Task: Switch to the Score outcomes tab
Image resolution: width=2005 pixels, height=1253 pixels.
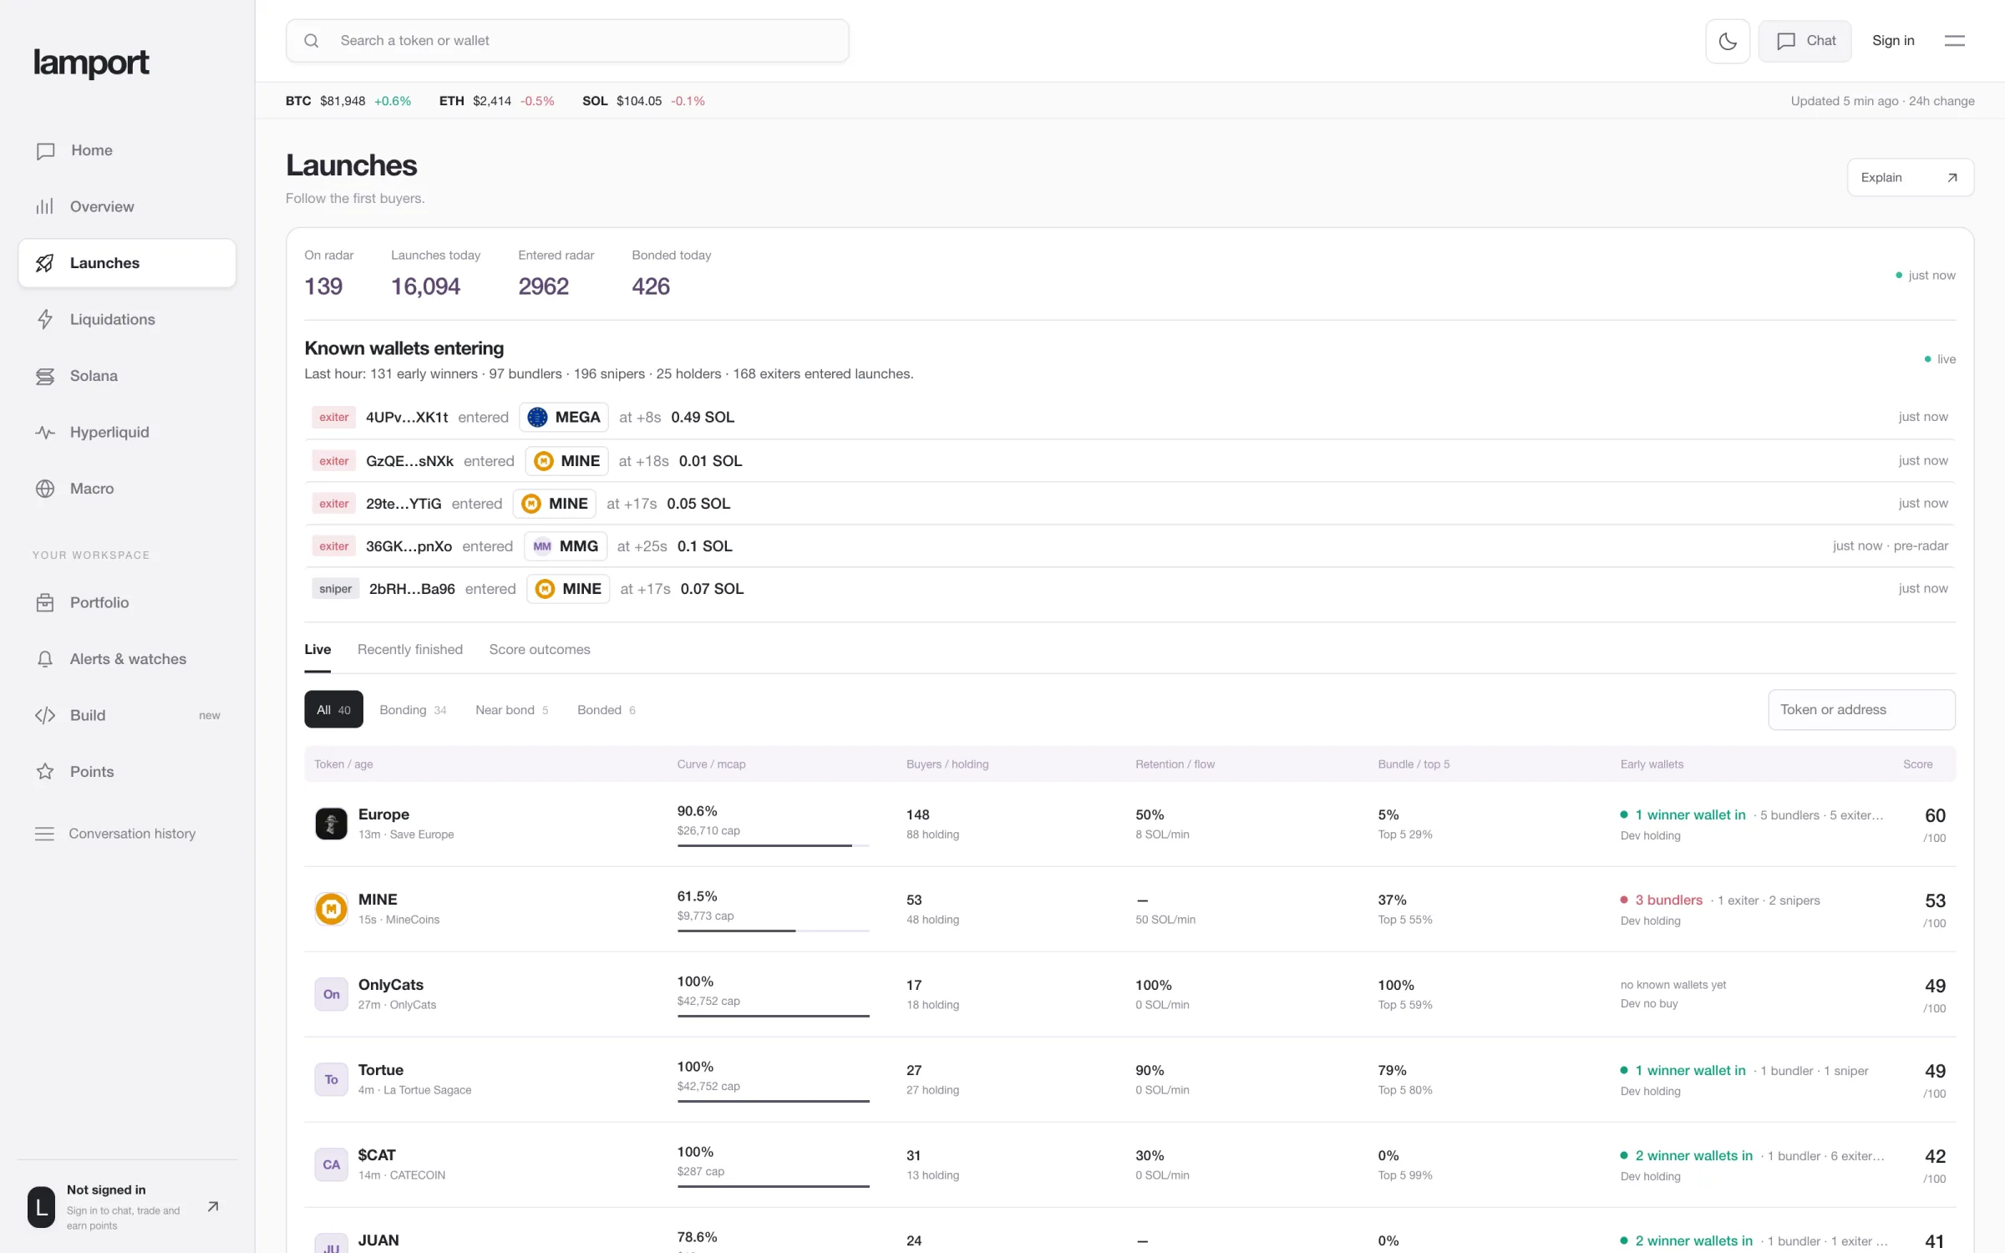Action: tap(540, 649)
